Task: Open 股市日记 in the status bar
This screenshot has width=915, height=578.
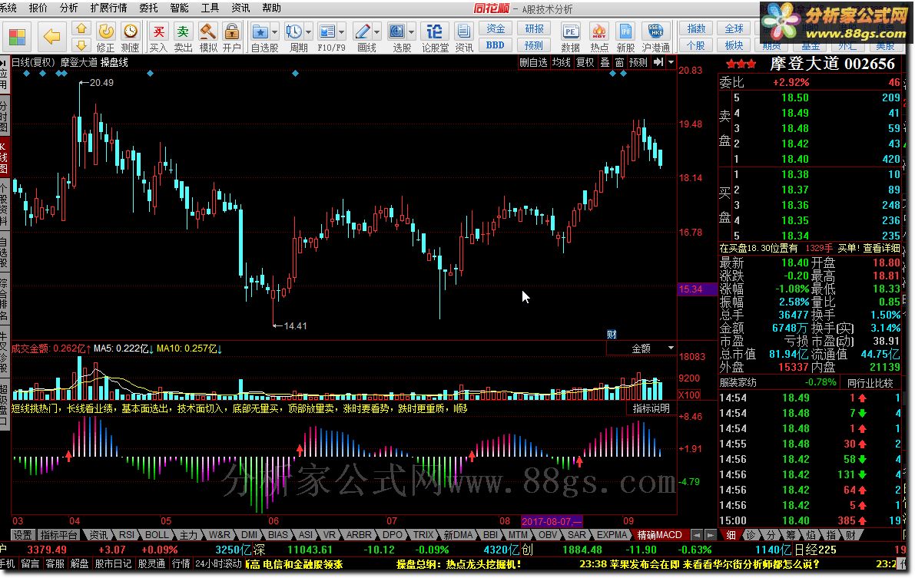Action: [113, 564]
